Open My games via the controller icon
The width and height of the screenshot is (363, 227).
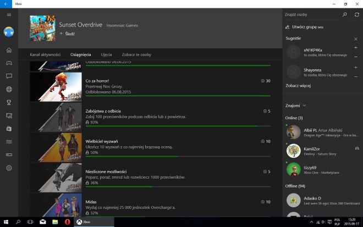tap(9, 63)
